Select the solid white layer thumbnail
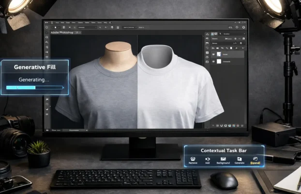Viewport: 301px width, 194px height. [219, 62]
